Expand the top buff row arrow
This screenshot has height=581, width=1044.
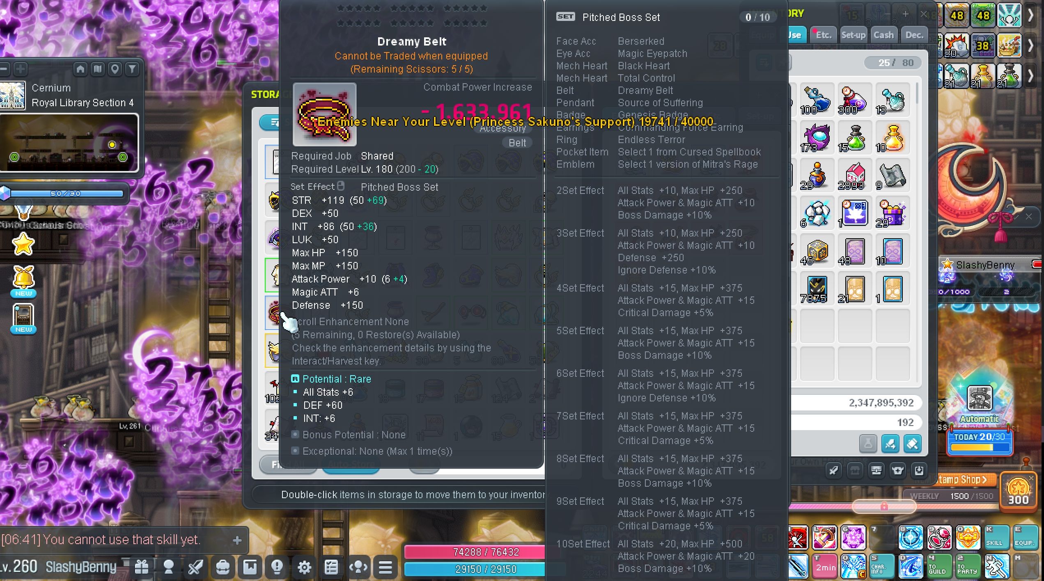click(1031, 16)
